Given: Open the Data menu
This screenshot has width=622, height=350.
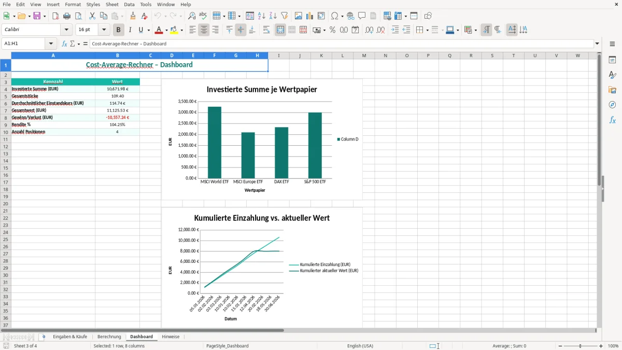Looking at the screenshot, I should 129,4.
